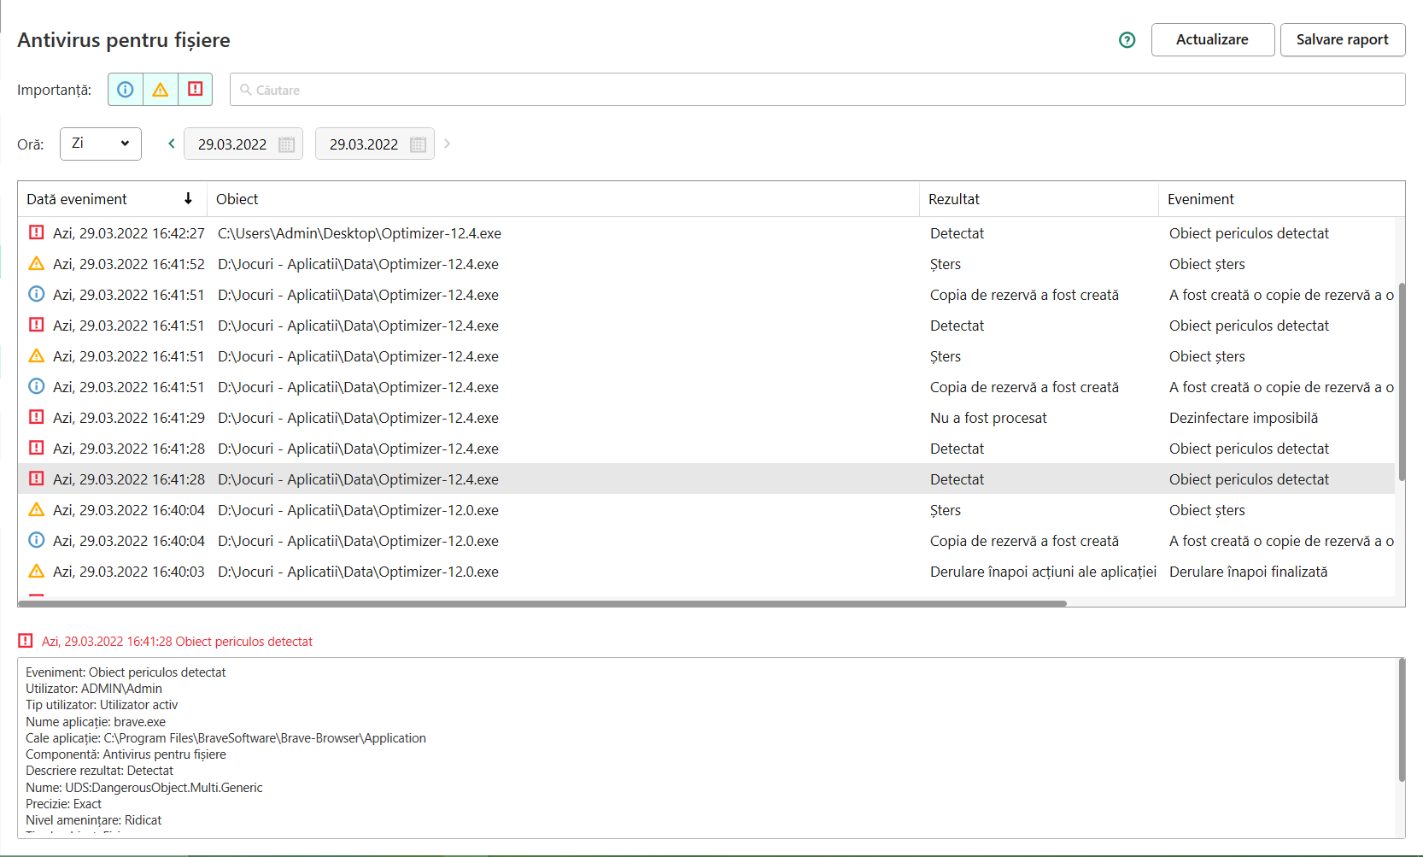This screenshot has width=1423, height=857.
Task: Click the warning icon on the Derulare înapoi row
Action: (36, 571)
